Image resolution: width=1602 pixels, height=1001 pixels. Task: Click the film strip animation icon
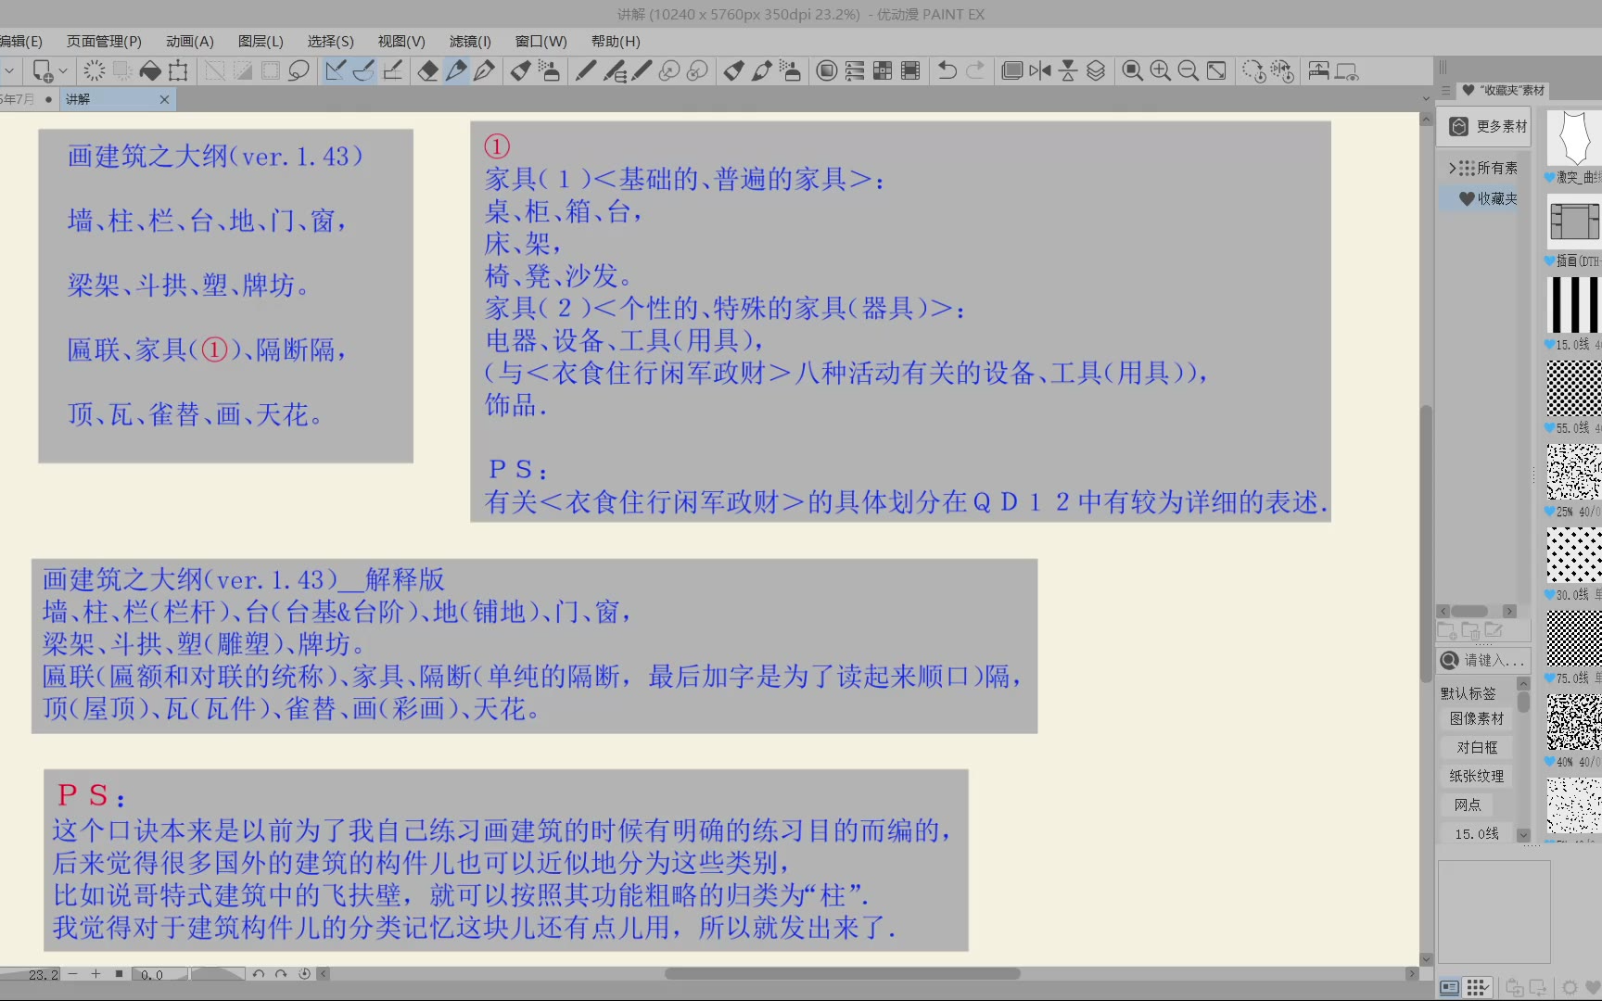[x=910, y=71]
